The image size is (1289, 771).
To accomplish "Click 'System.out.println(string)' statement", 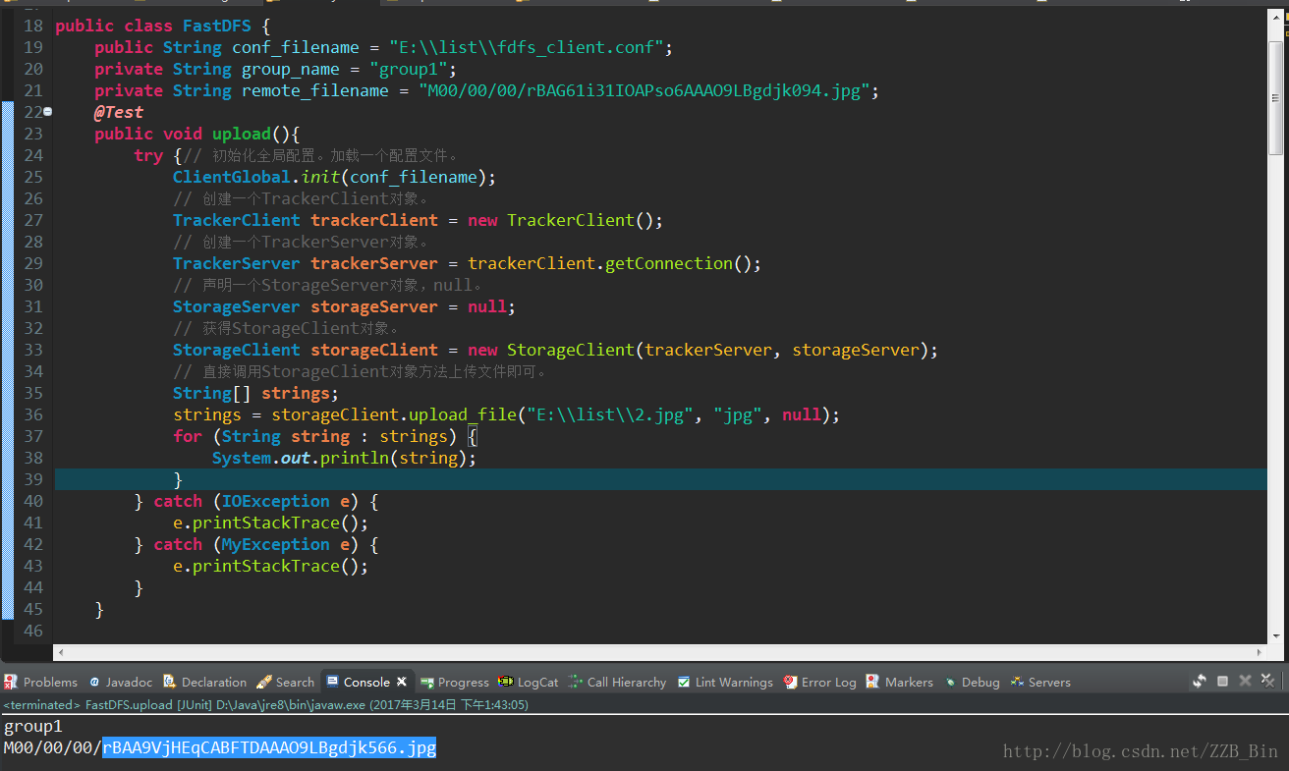I will coord(345,458).
